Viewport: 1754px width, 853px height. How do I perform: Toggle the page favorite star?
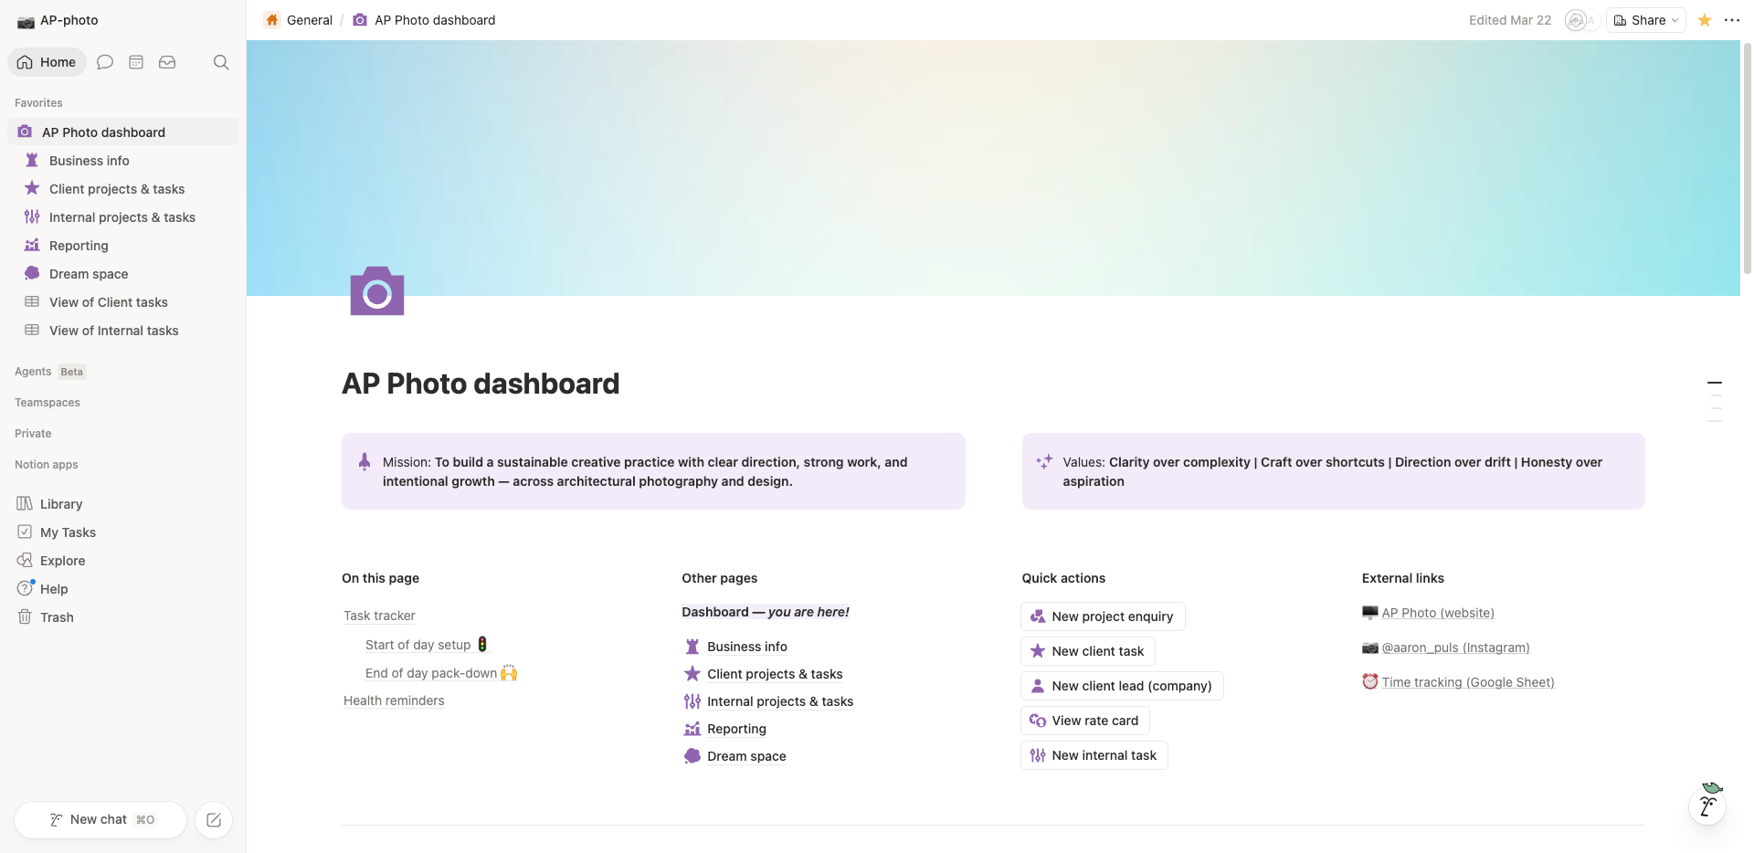click(x=1704, y=20)
